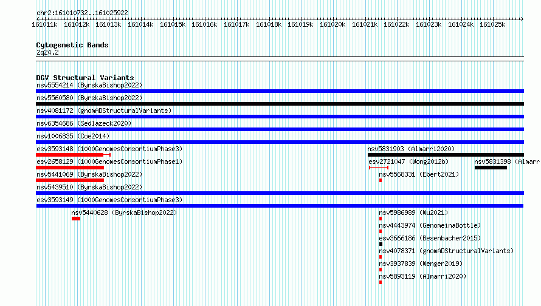The width and height of the screenshot is (541, 306).
Task: Open nsv5831903 (Almarri2020) label
Action: tap(411, 149)
